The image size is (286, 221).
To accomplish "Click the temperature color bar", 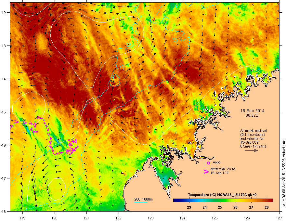I will coord(223,201).
